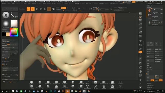Activate the Scale transform mode icon
Viewport: 165px width, 93px height.
(x=41, y=9)
